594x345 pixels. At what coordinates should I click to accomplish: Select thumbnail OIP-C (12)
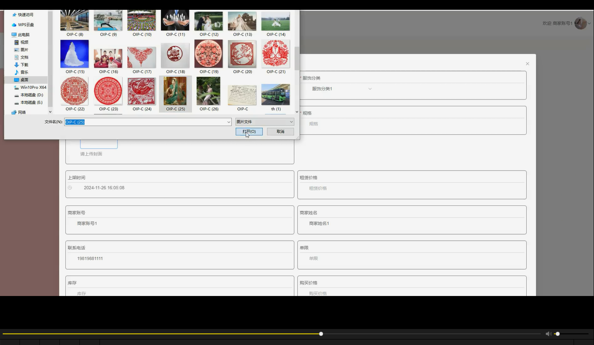coord(209,24)
